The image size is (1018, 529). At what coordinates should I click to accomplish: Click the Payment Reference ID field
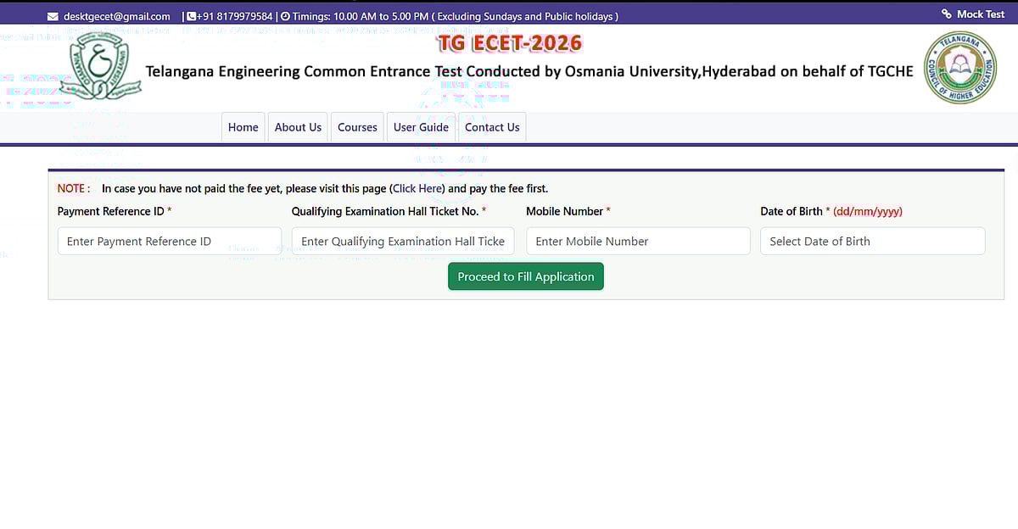click(x=169, y=241)
